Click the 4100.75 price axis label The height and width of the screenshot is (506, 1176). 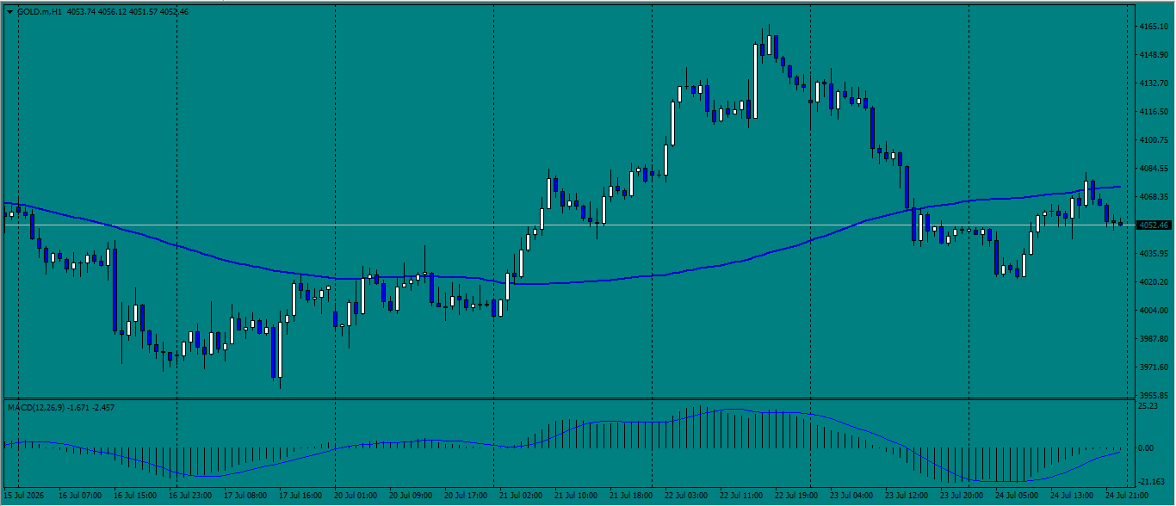[1153, 140]
